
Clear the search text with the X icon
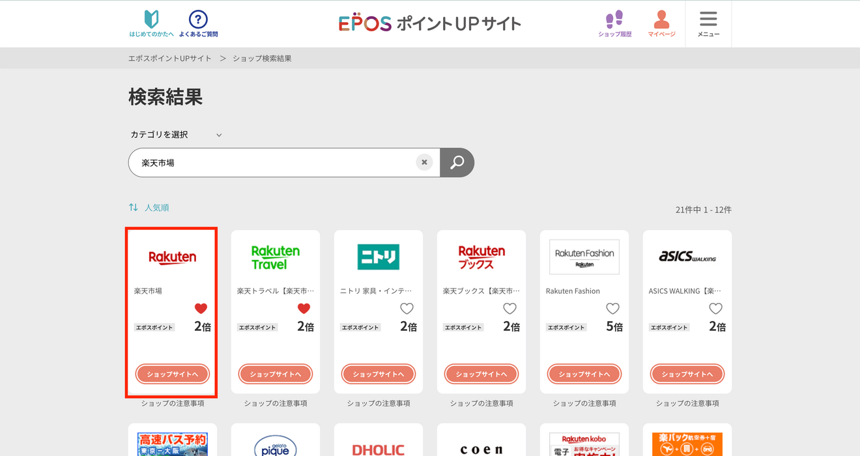[424, 162]
